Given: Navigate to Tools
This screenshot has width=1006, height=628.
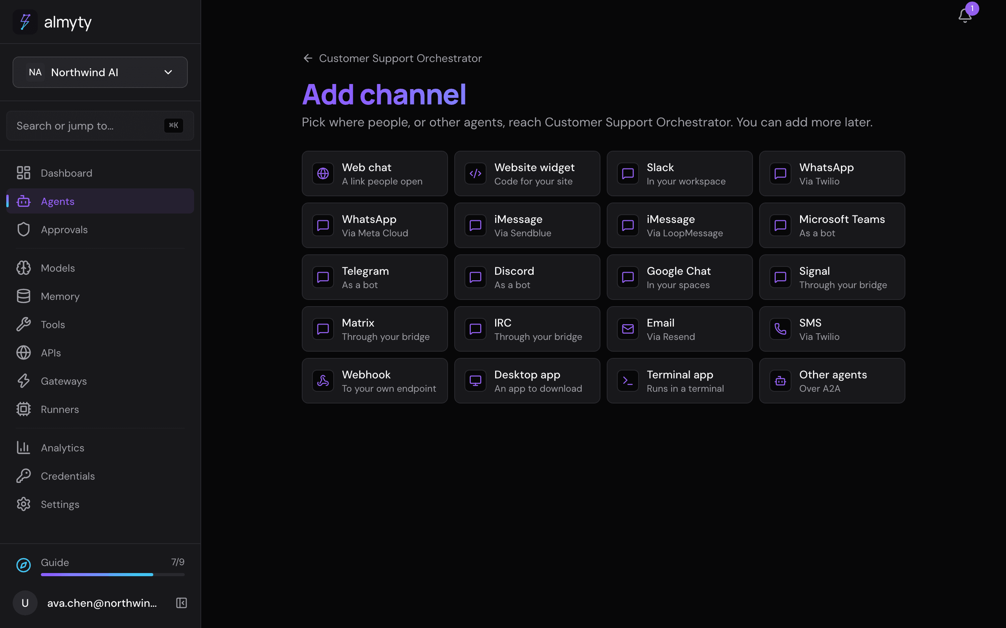Looking at the screenshot, I should pyautogui.click(x=100, y=324).
